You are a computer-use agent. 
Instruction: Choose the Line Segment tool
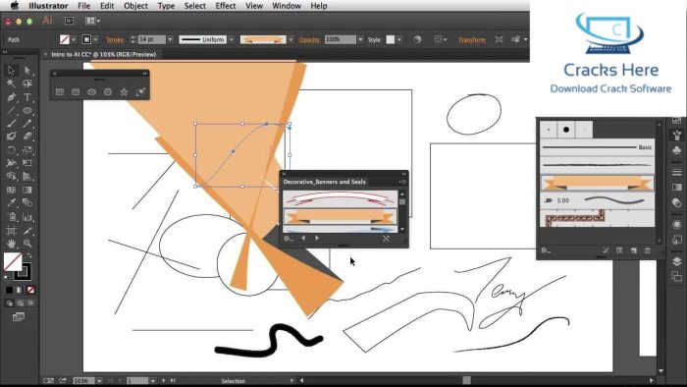[x=12, y=110]
